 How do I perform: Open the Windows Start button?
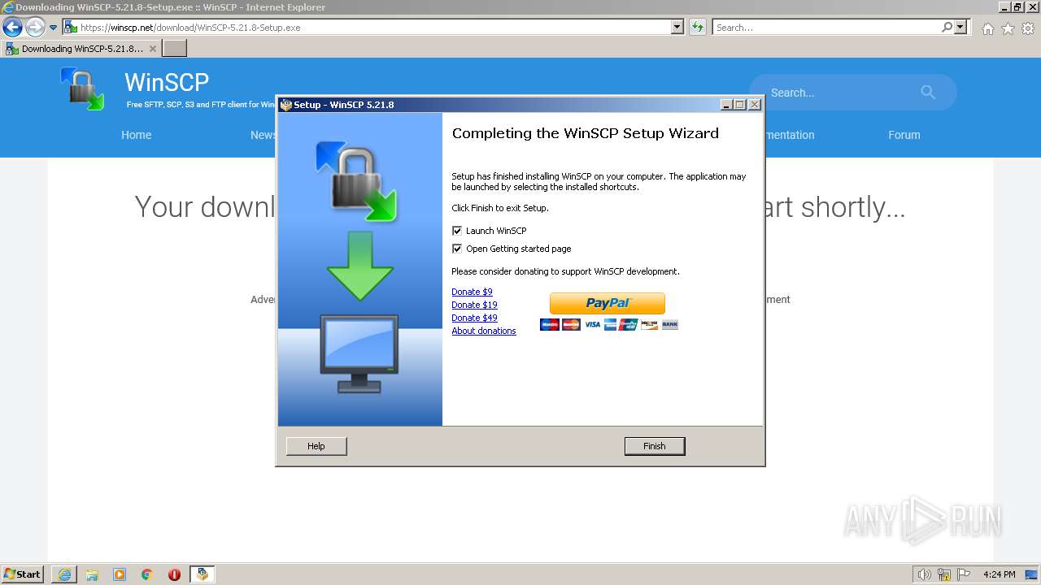pos(22,574)
